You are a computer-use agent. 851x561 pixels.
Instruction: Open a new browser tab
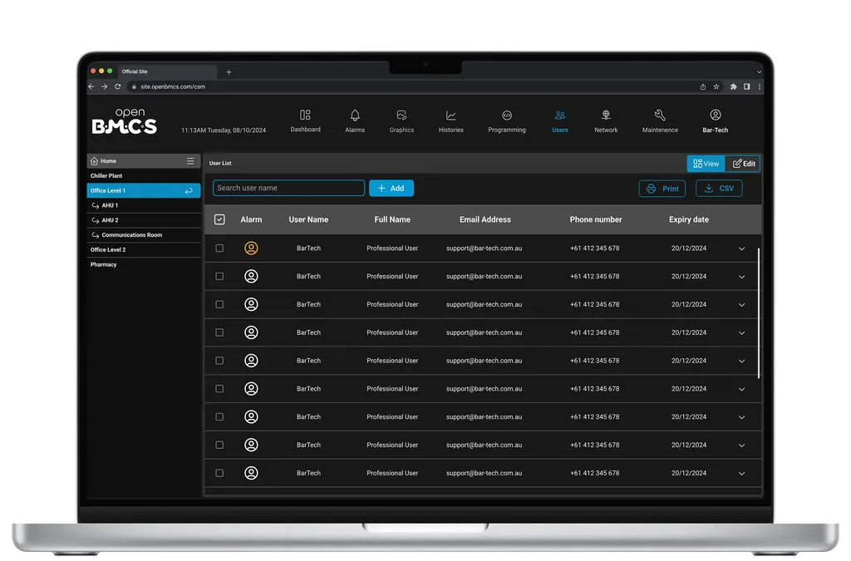pos(229,71)
